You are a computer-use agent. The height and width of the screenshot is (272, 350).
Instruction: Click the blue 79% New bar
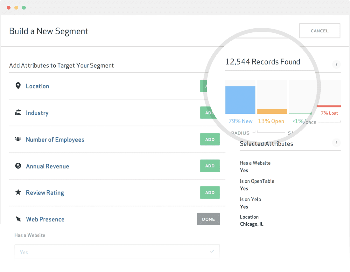point(240,100)
